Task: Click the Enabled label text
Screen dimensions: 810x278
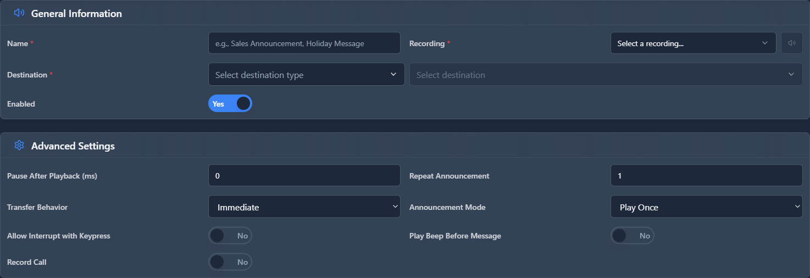Action: [21, 103]
